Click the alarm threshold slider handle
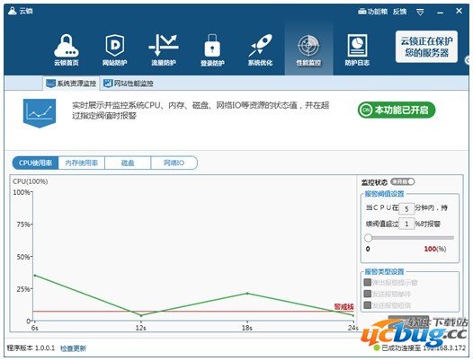 tap(368, 238)
